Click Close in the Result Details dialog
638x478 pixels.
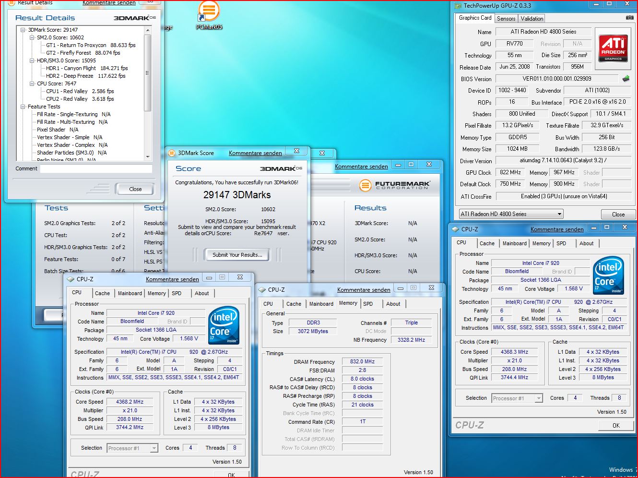[135, 189]
